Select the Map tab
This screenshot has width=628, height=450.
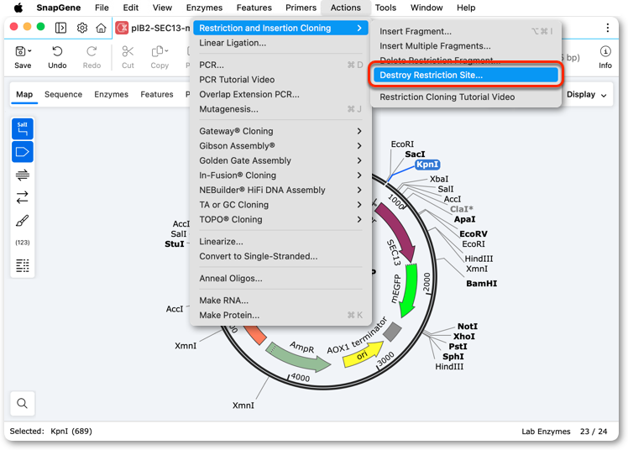pos(24,95)
